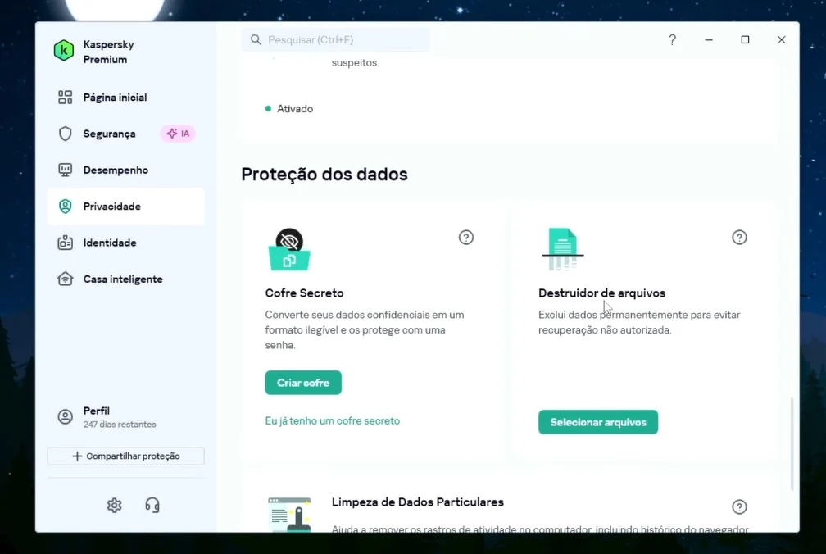Image resolution: width=826 pixels, height=554 pixels.
Task: Open the Identidade section
Action: 126,243
